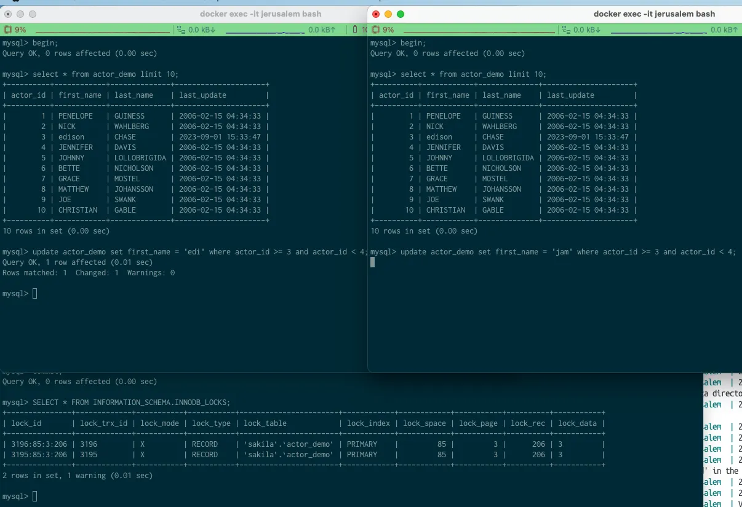Screen dimensions: 742x507
Task: Click the 'lock_index' column header
Action: (x=368, y=423)
